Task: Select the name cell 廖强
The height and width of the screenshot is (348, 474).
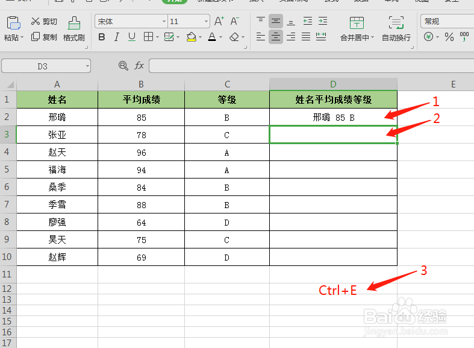Action: tap(57, 223)
